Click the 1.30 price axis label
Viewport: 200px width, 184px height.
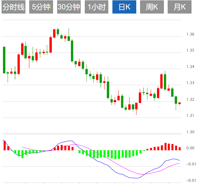190,132
